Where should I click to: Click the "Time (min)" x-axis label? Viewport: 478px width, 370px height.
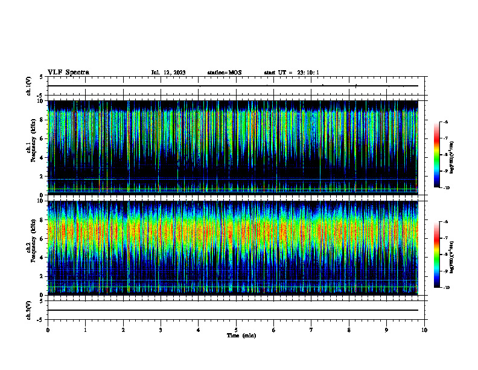241,336
